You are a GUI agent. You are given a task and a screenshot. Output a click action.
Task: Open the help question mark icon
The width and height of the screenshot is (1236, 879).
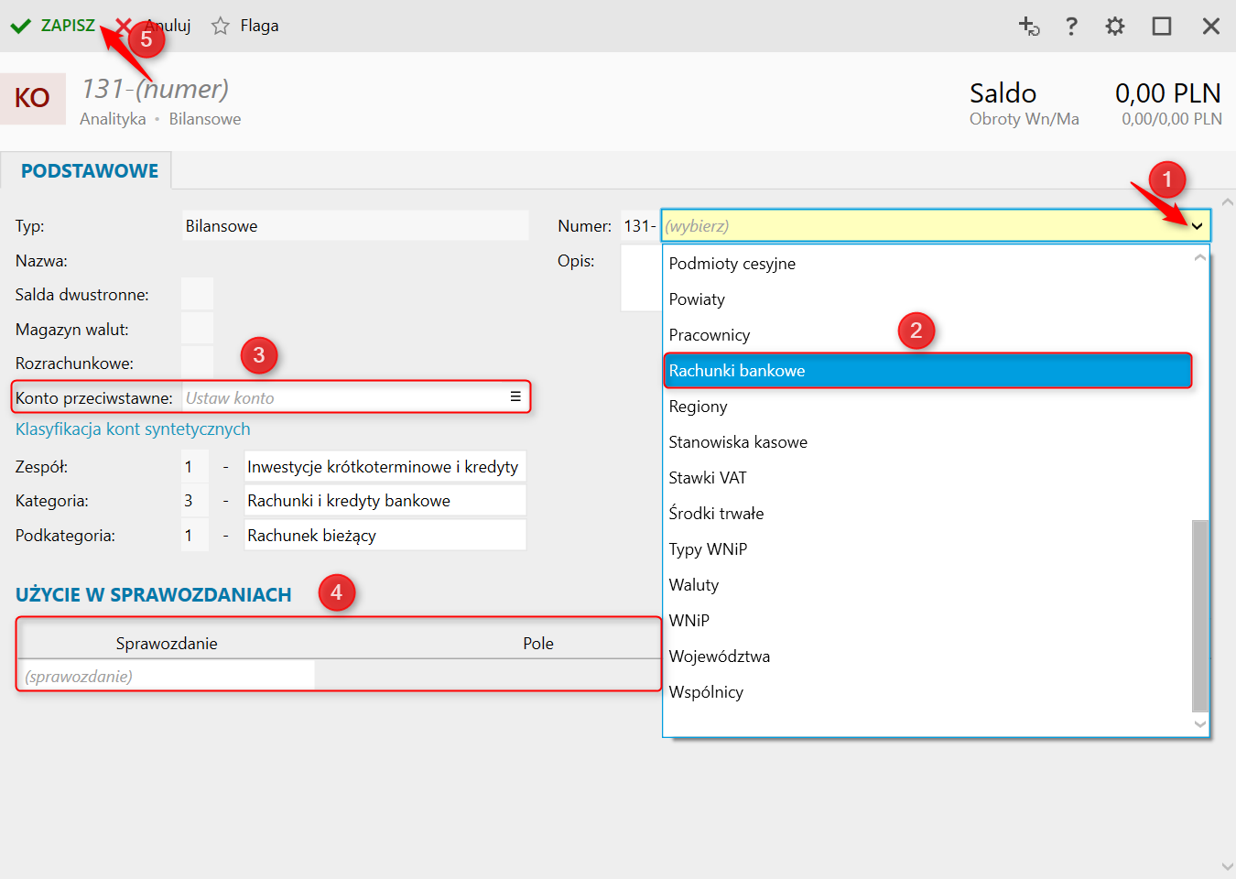point(1071,26)
